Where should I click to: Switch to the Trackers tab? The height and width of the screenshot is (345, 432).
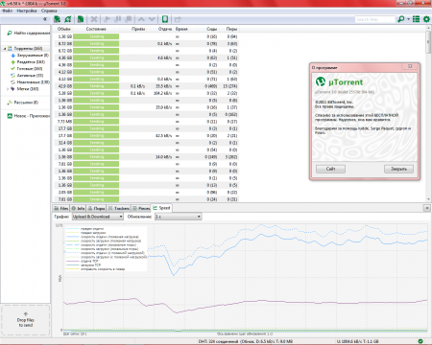click(119, 208)
